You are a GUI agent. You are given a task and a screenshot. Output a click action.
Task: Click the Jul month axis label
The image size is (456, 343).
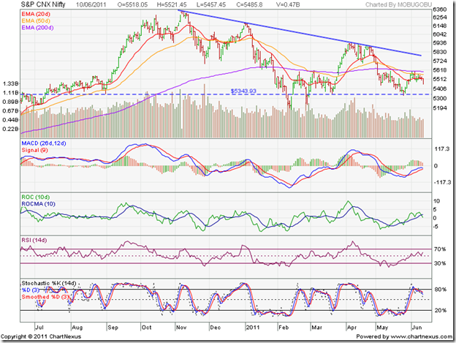(x=39, y=328)
